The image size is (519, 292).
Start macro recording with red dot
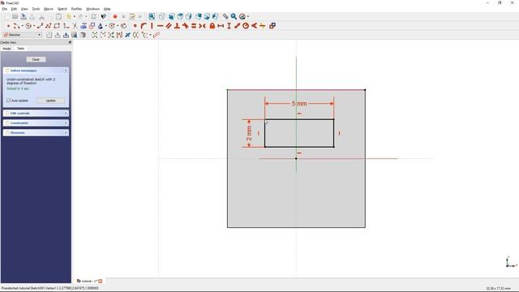(x=115, y=16)
